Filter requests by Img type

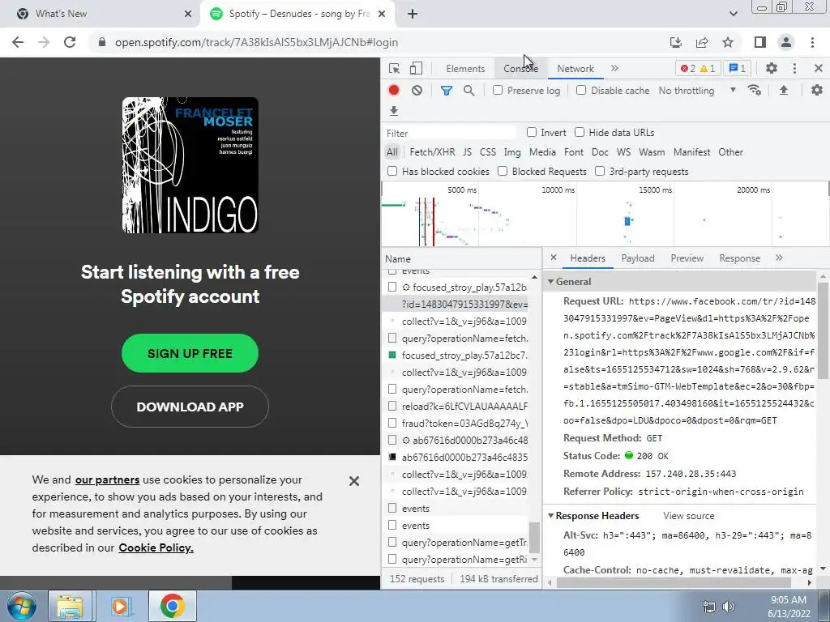pyautogui.click(x=512, y=152)
